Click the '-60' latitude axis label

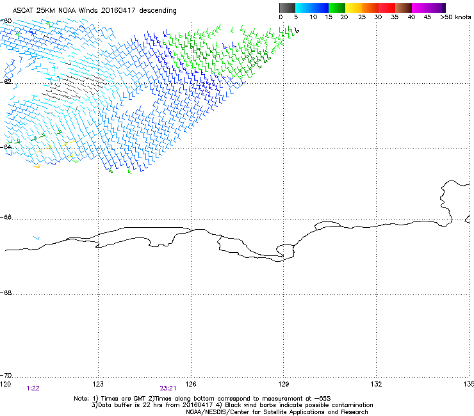(x=6, y=21)
